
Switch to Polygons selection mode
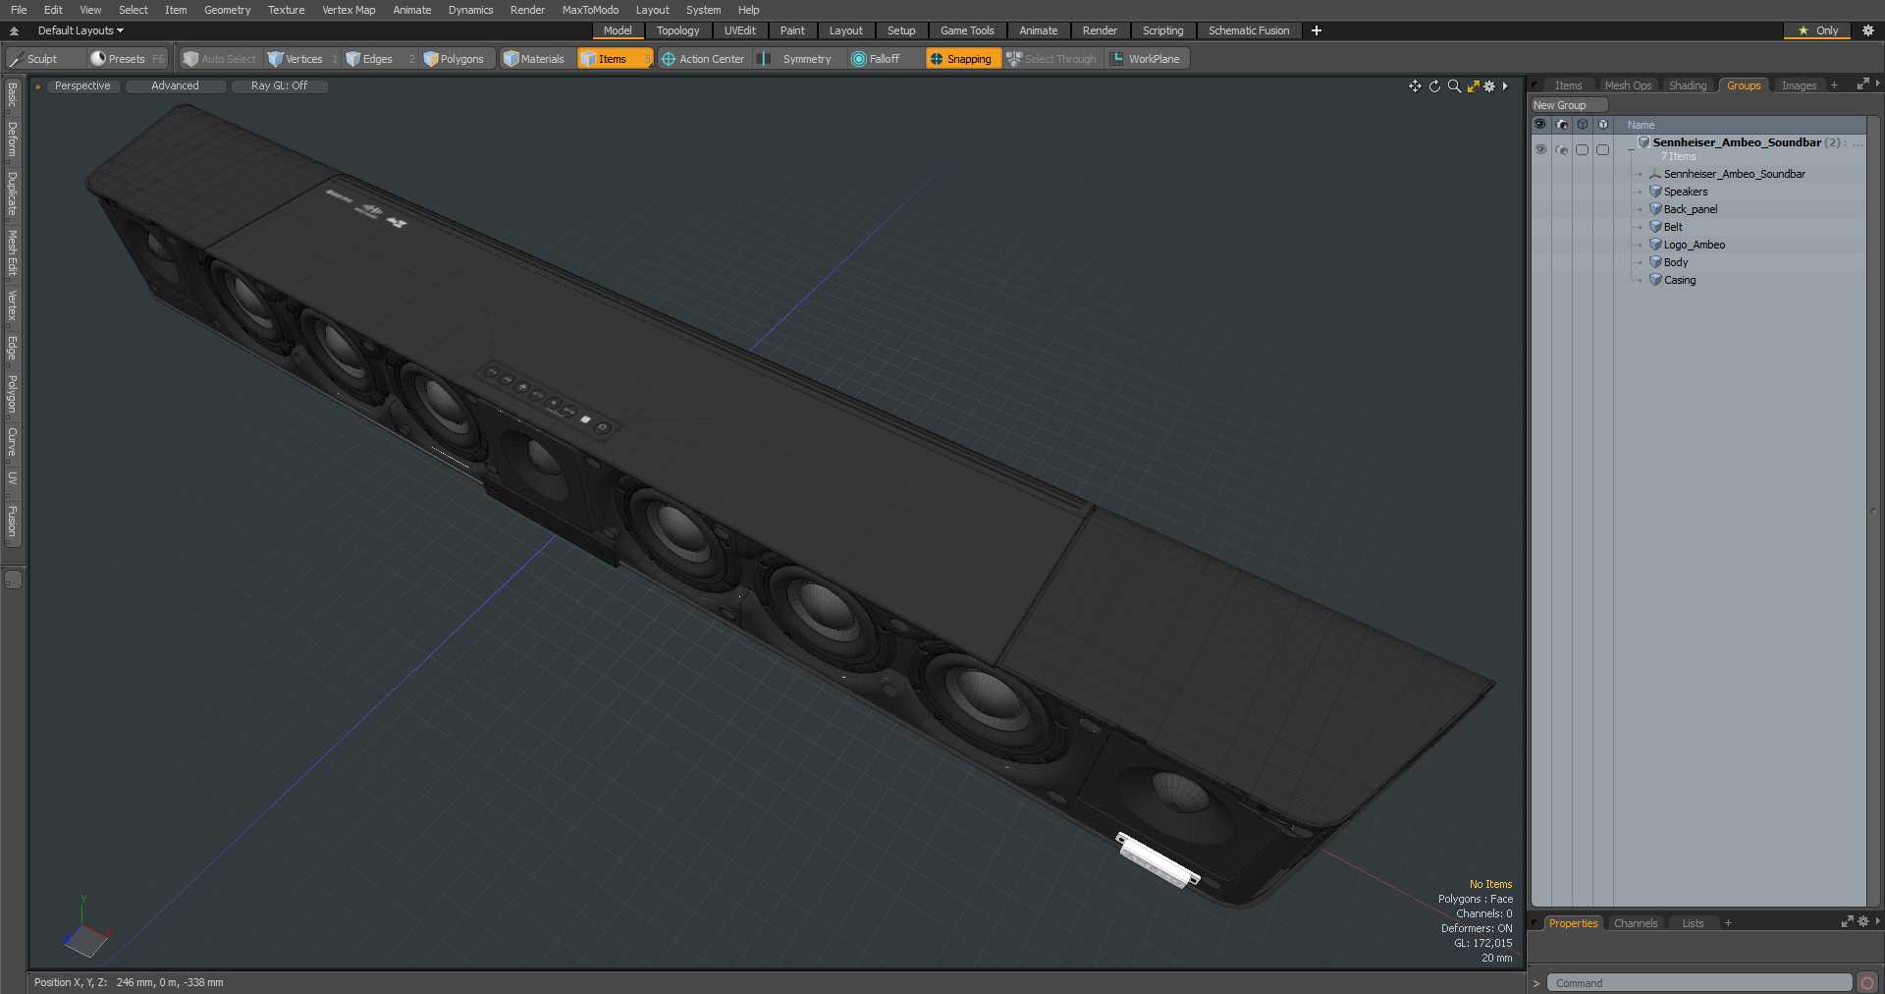[x=458, y=59]
